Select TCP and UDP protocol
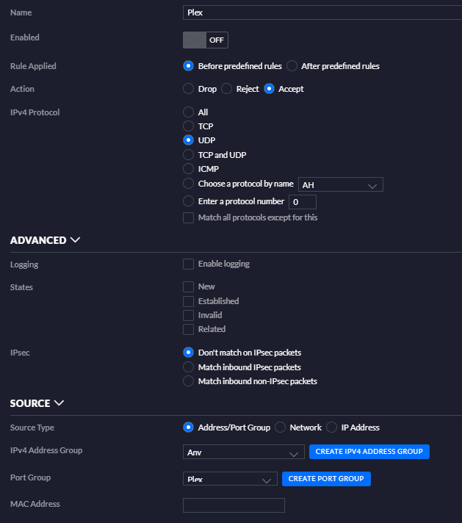The width and height of the screenshot is (462, 523). tap(188, 155)
